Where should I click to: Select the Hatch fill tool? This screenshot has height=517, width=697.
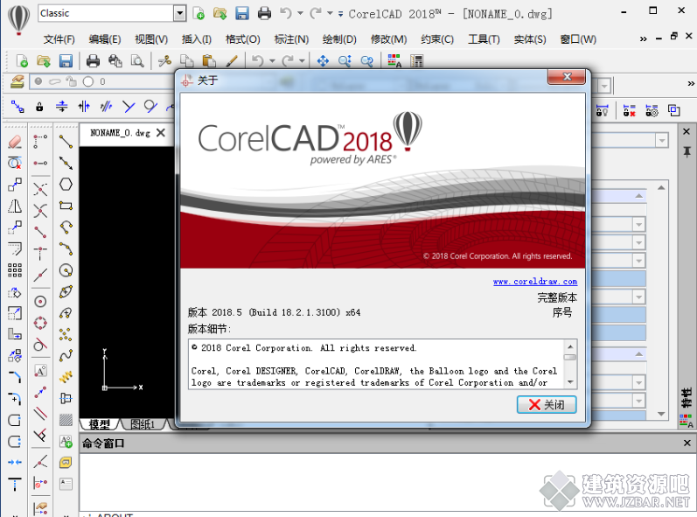pos(66,420)
